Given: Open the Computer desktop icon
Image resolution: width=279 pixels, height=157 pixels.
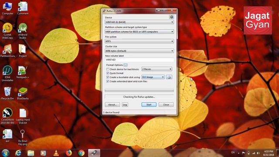Looking at the screenshot, I should click(x=7, y=8).
